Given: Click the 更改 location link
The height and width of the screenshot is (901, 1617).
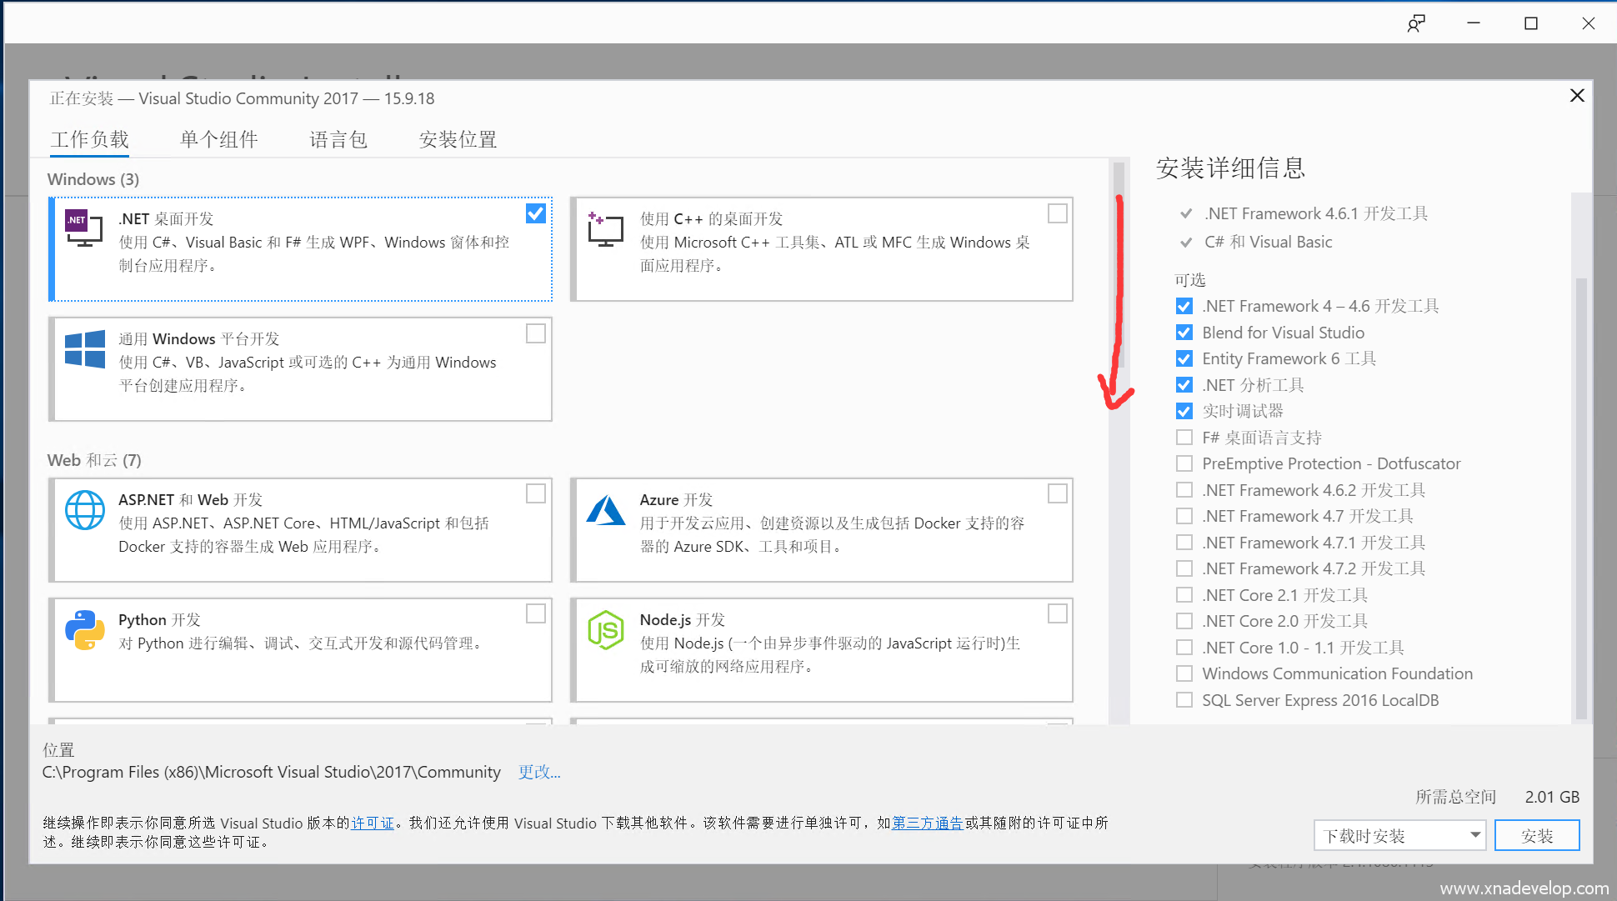Looking at the screenshot, I should click(x=538, y=772).
